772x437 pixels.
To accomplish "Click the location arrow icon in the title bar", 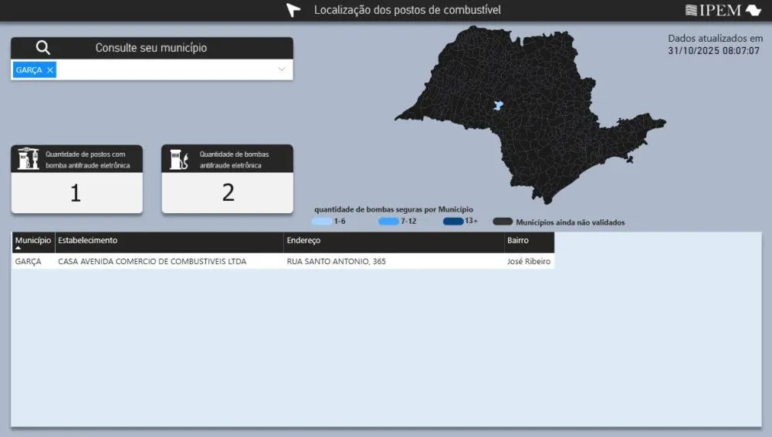I will coord(293,10).
